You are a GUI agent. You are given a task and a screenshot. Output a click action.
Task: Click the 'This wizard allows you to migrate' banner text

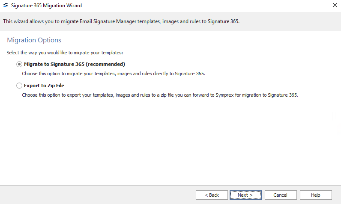click(121, 21)
